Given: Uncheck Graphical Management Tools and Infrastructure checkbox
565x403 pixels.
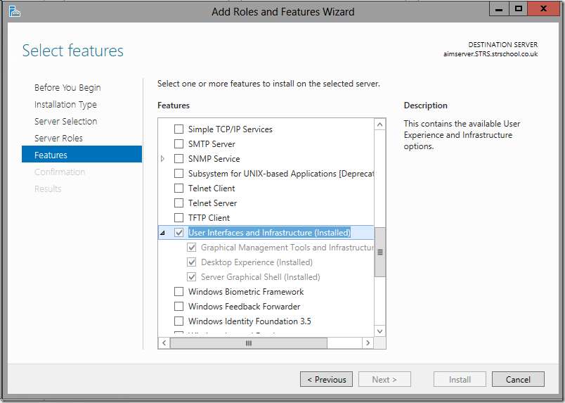Looking at the screenshot, I should [191, 248].
